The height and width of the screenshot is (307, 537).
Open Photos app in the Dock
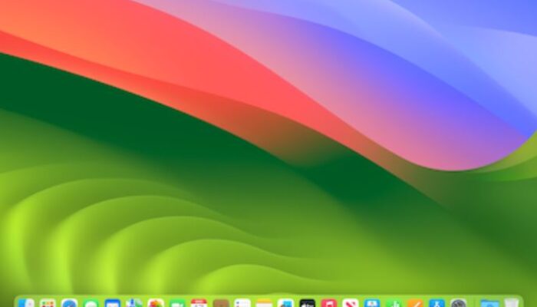tap(156, 303)
